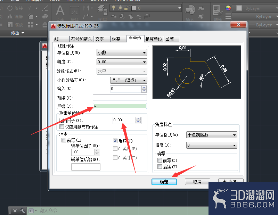278x215 pixels.
Task: Click the 后缀(S) input field
Action: [120, 106]
